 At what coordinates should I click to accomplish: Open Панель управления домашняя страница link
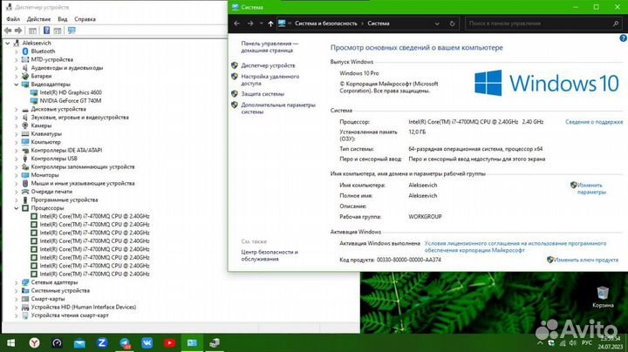point(270,47)
